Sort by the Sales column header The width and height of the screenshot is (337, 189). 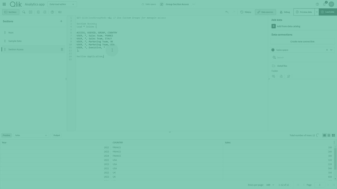[227, 143]
